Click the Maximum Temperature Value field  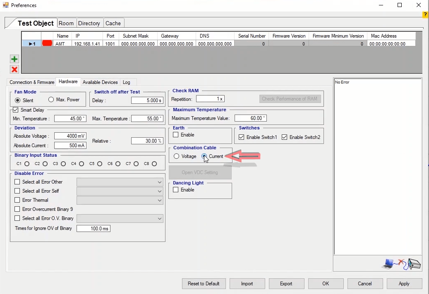click(x=250, y=118)
